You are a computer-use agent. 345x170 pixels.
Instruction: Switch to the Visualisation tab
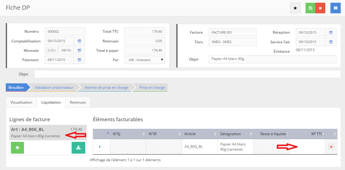21,102
